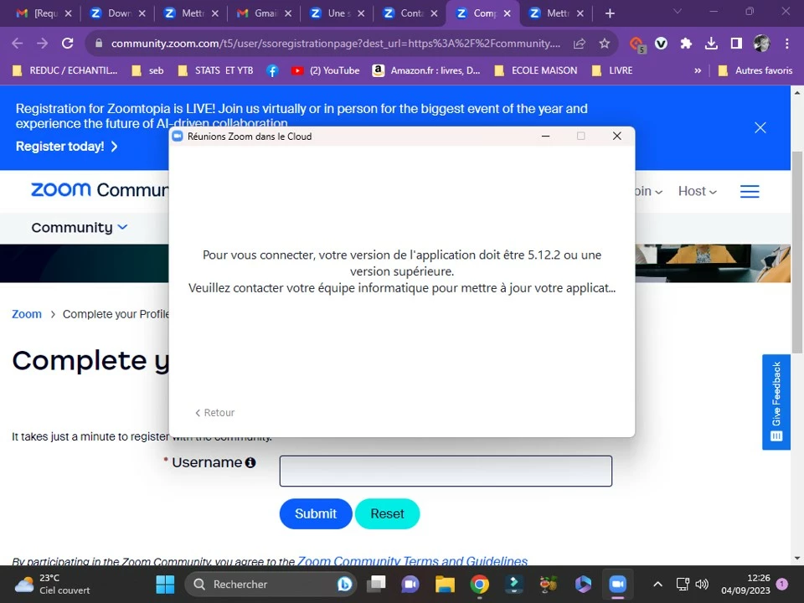Viewport: 804px width, 603px height.
Task: Show more bookmarks with the double chevron
Action: [x=698, y=70]
